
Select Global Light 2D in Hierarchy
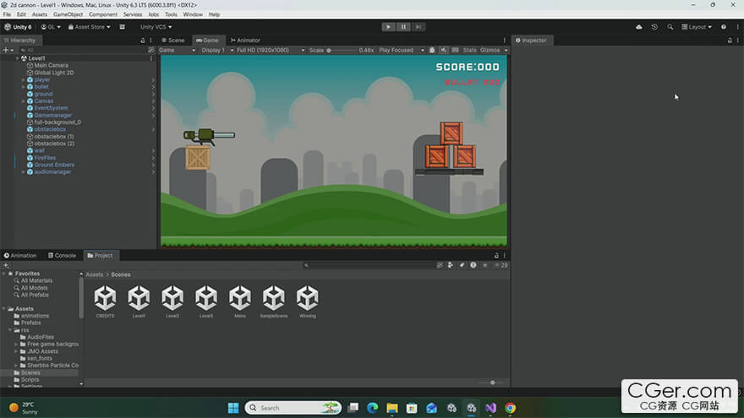[x=53, y=73]
